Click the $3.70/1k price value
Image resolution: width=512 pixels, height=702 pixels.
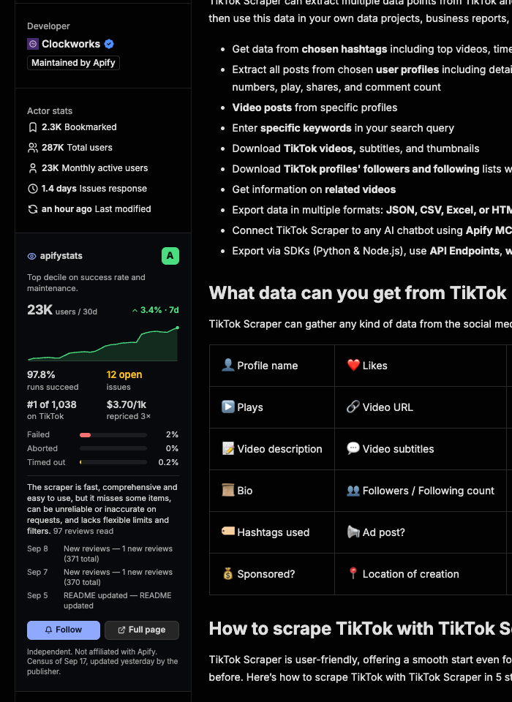pos(127,404)
